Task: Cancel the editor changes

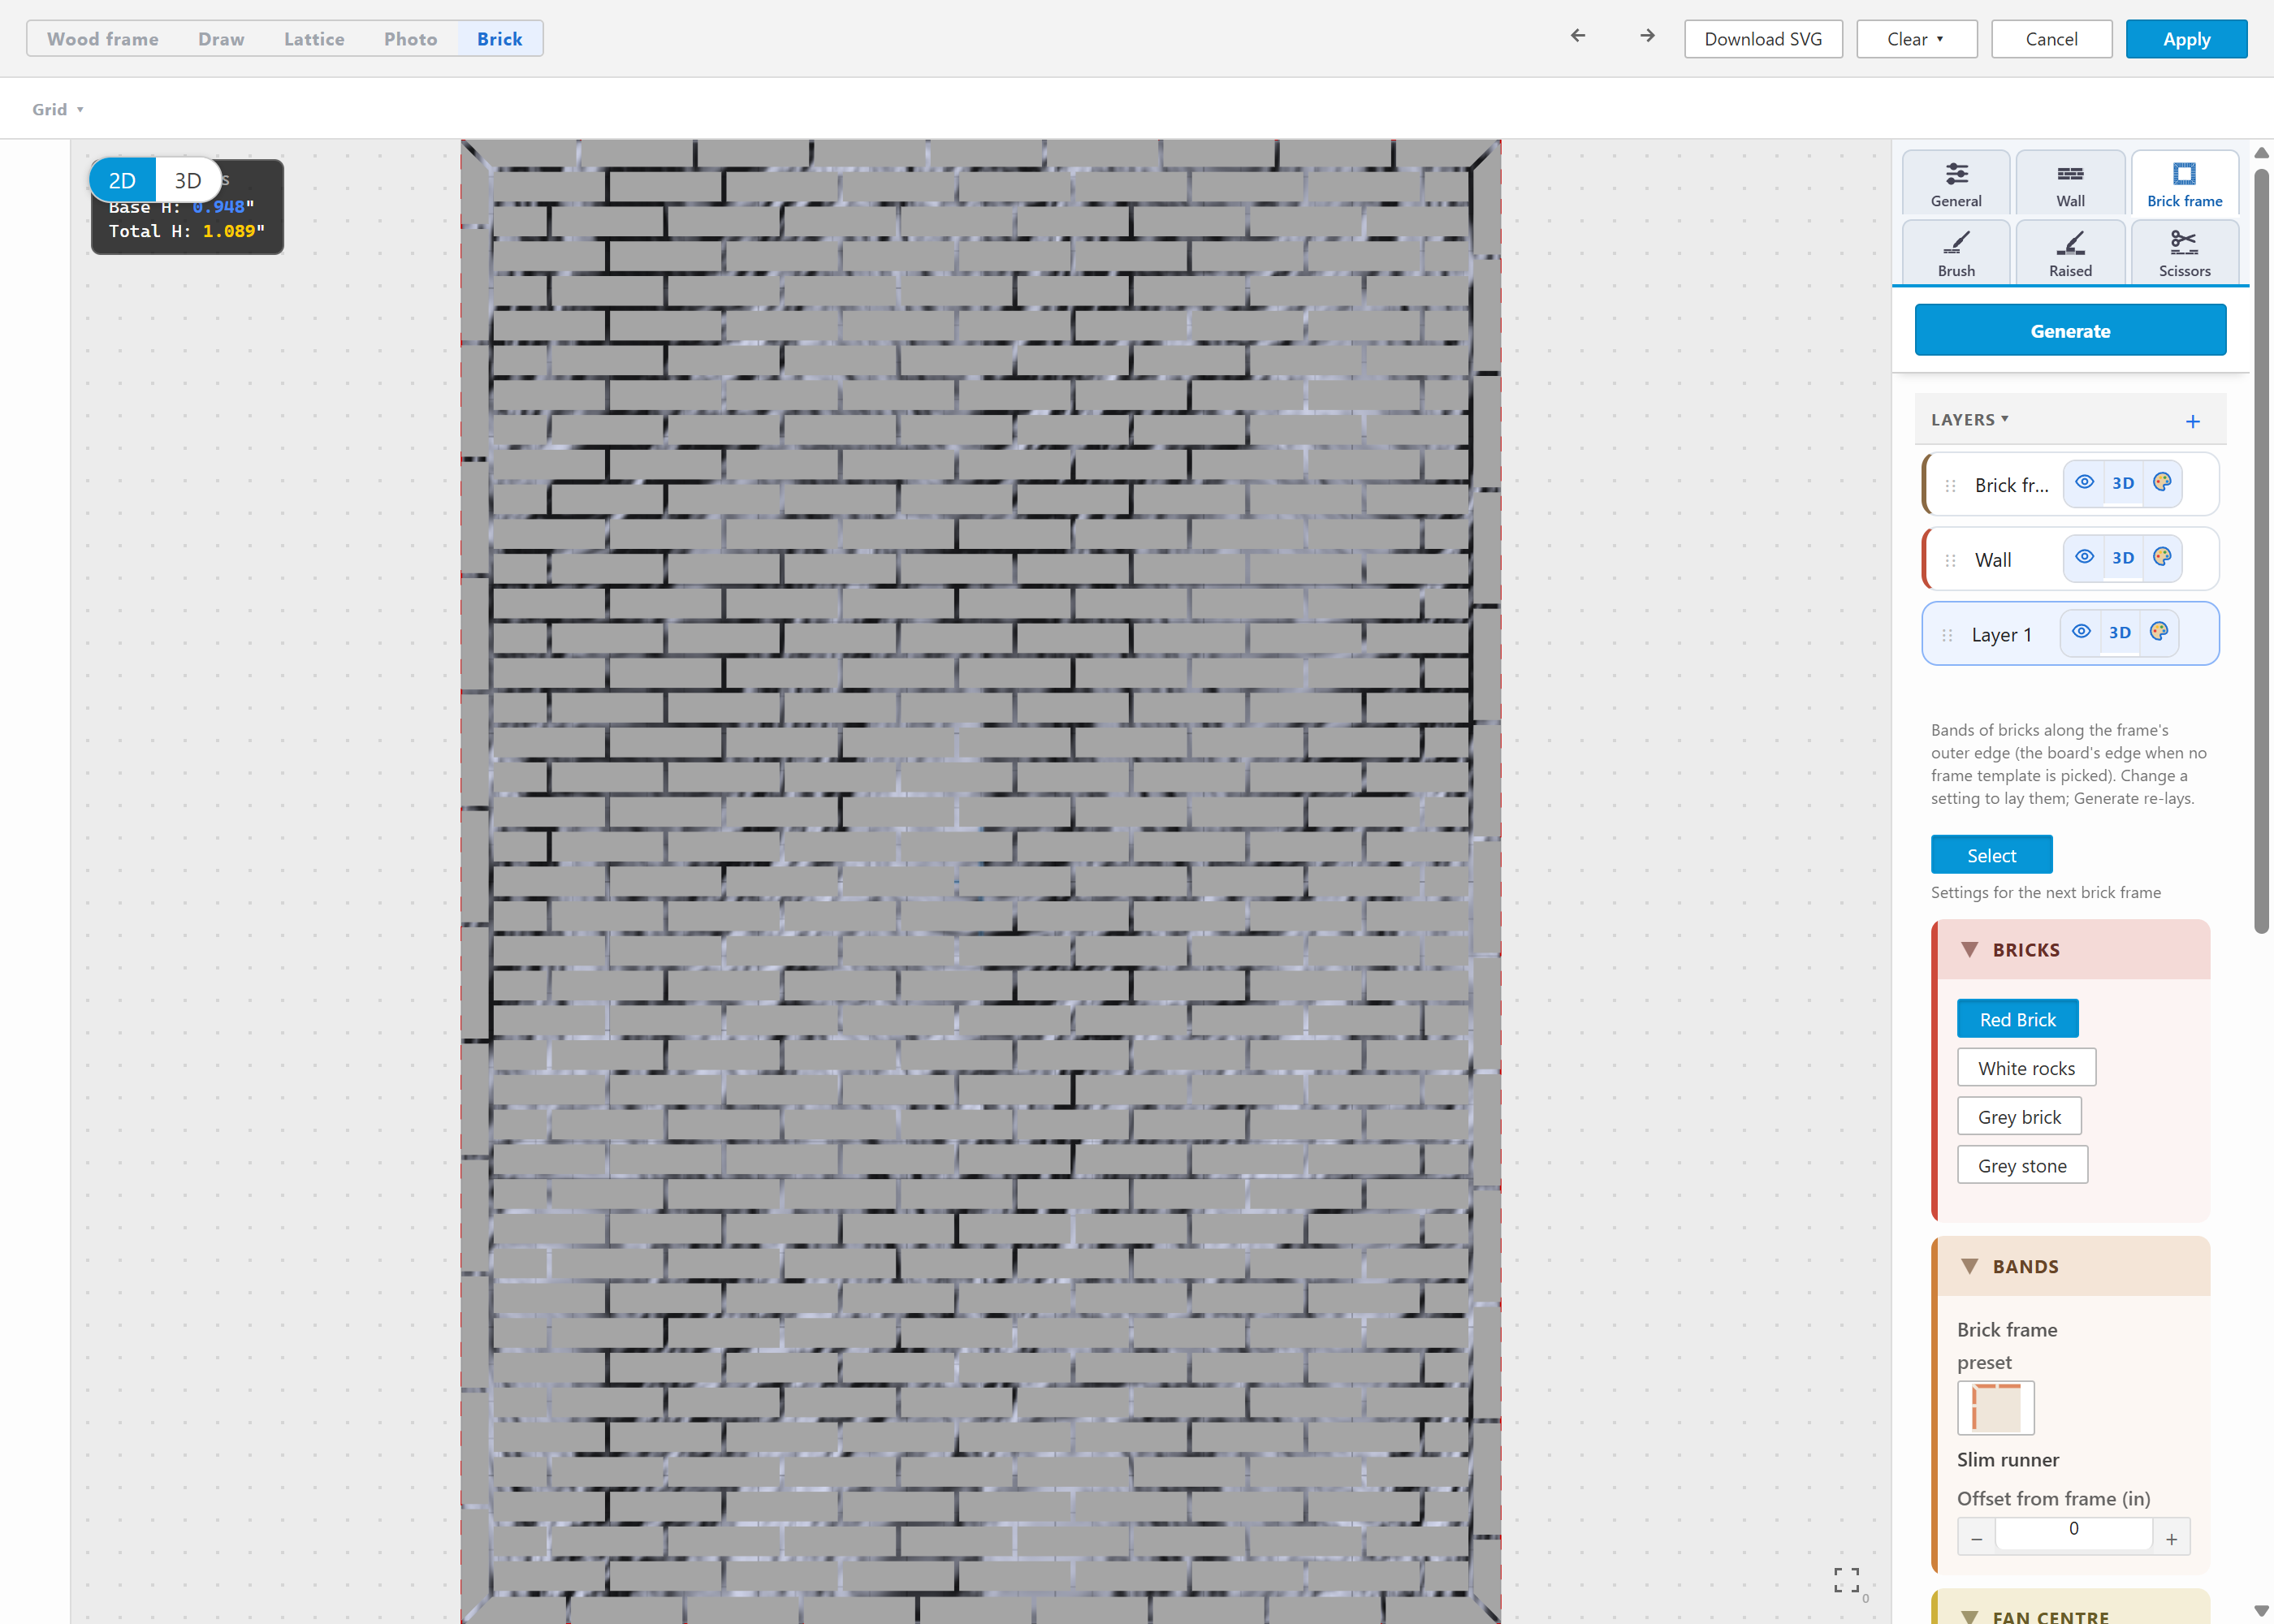Action: [2051, 39]
